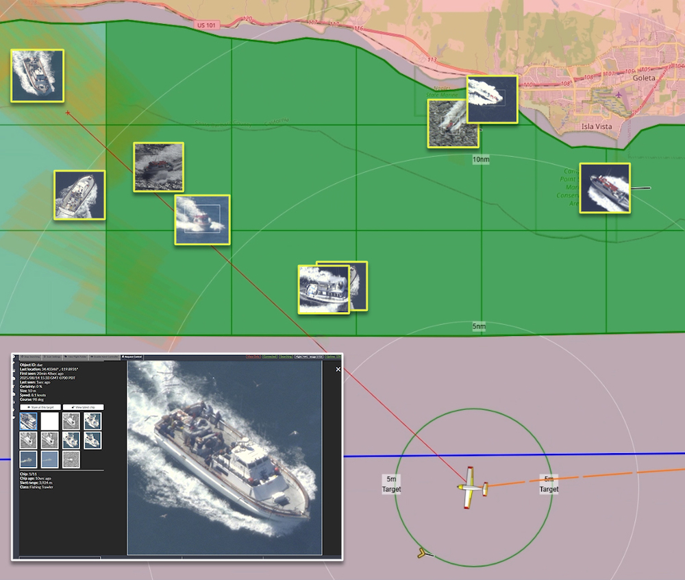Image resolution: width=685 pixels, height=580 pixels.
Task: Click the Speed: 8.1 knots line
Action: [x=33, y=395]
